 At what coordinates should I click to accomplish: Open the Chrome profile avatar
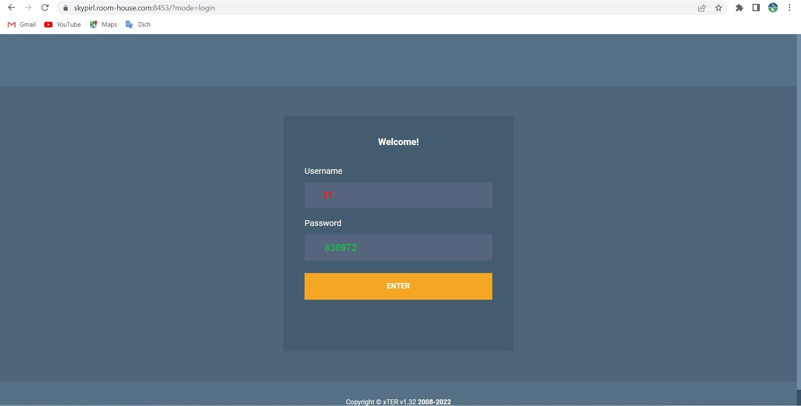point(773,8)
